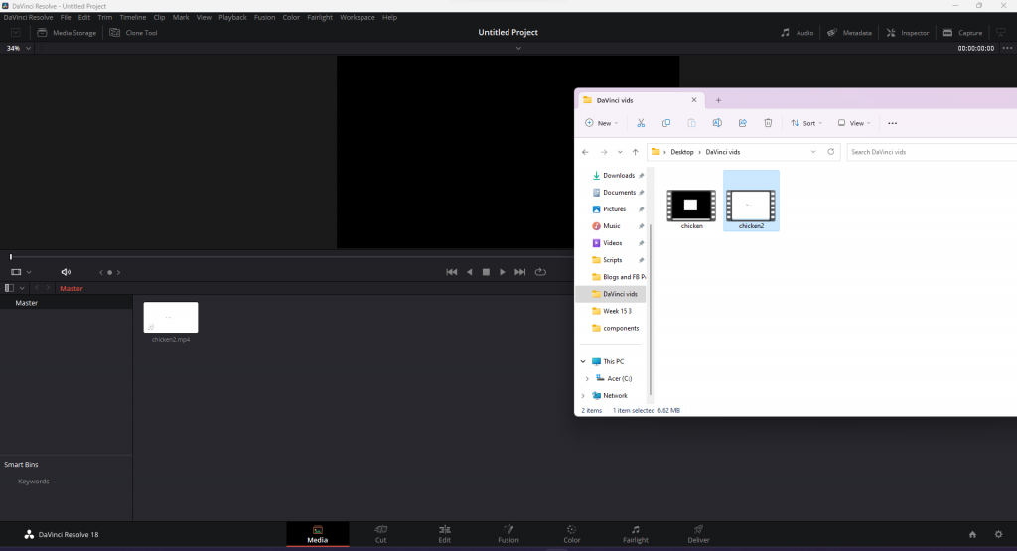This screenshot has width=1017, height=551.
Task: Add a new Explorer tab
Action: pos(718,100)
